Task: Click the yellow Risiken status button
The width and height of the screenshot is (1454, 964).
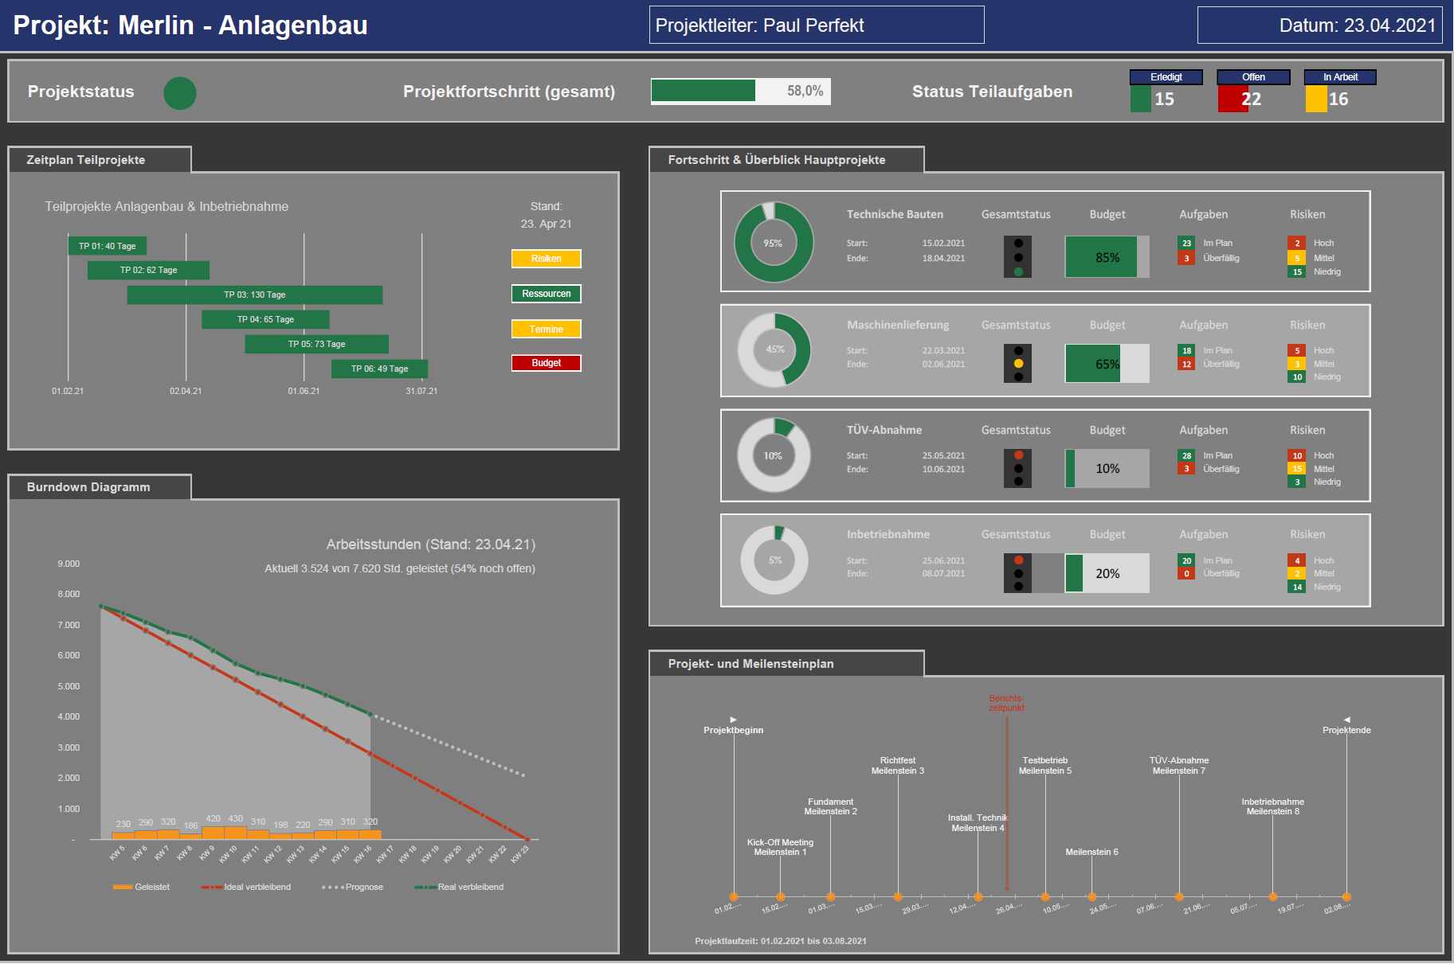Action: pos(546,259)
